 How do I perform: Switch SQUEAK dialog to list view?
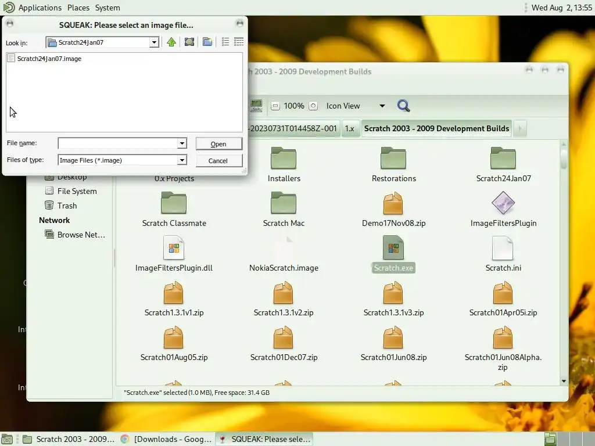point(225,42)
